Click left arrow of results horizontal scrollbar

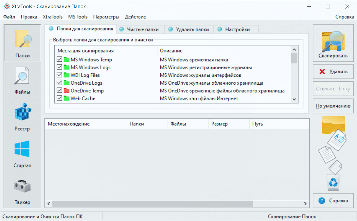49,203
